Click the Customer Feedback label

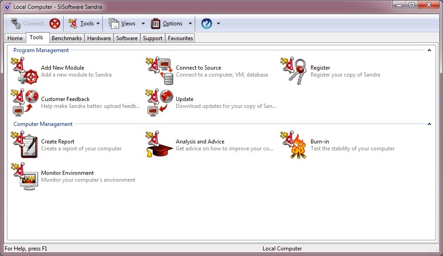pos(65,99)
